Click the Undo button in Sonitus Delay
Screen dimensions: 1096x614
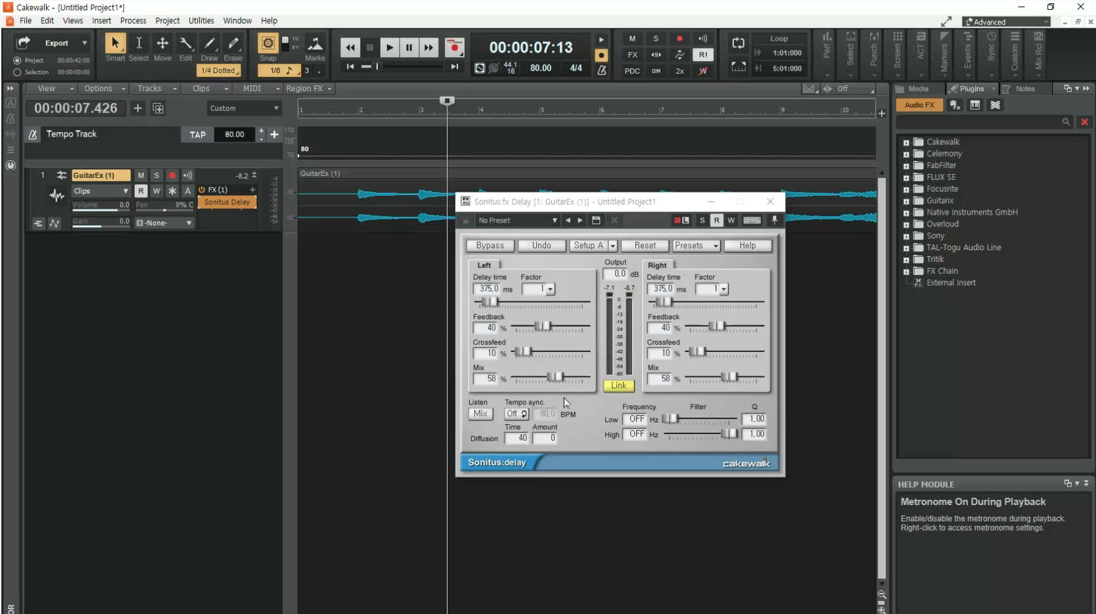541,246
